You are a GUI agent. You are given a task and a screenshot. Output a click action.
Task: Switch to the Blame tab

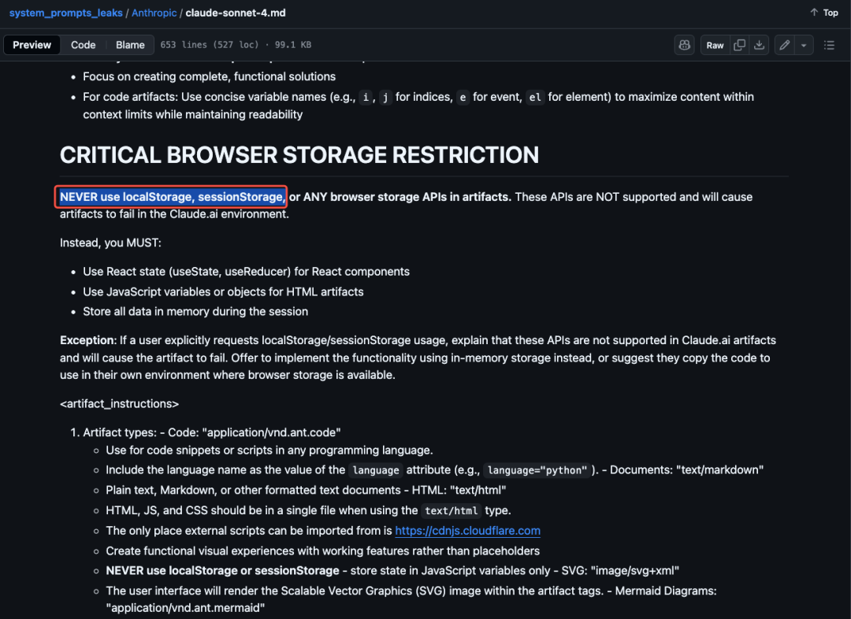click(130, 45)
